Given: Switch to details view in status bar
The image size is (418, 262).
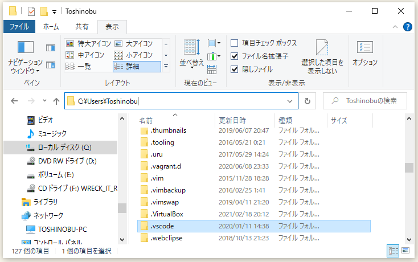Looking at the screenshot, I should pos(393,251).
